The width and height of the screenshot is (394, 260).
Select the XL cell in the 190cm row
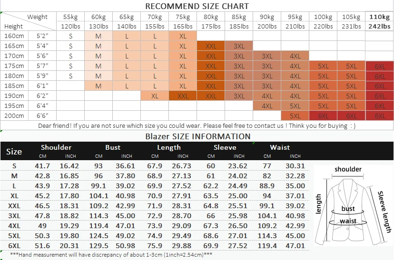pos(155,96)
